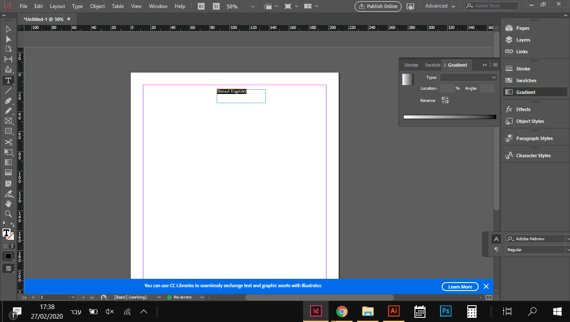Swap fill and stroke colors
Screen dimensions: 570x322
[x=13, y=225]
